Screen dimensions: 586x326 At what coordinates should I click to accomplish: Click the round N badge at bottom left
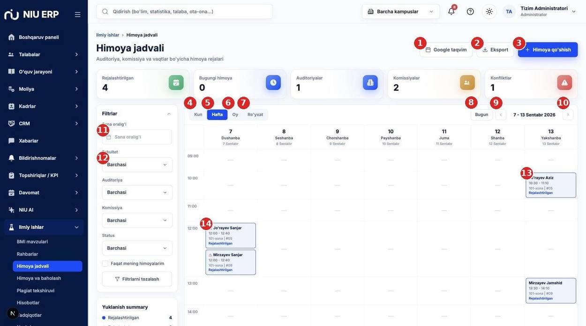coord(13,313)
